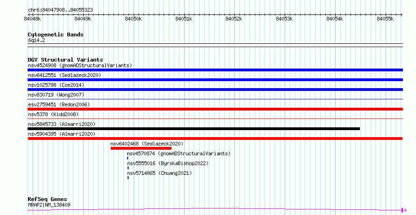Open the nsv5555016 (ByrskaBishop2022) label

pos(168,163)
